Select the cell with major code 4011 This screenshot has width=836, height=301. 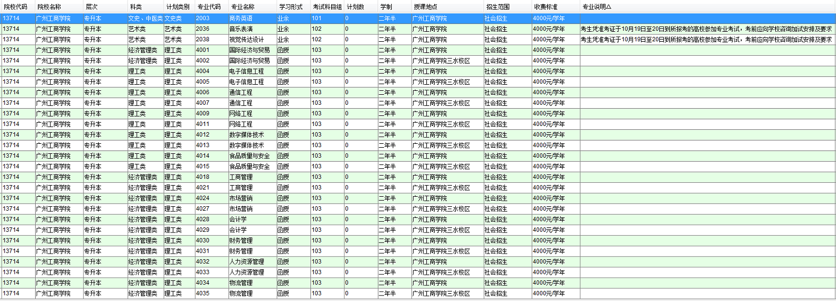(203, 124)
